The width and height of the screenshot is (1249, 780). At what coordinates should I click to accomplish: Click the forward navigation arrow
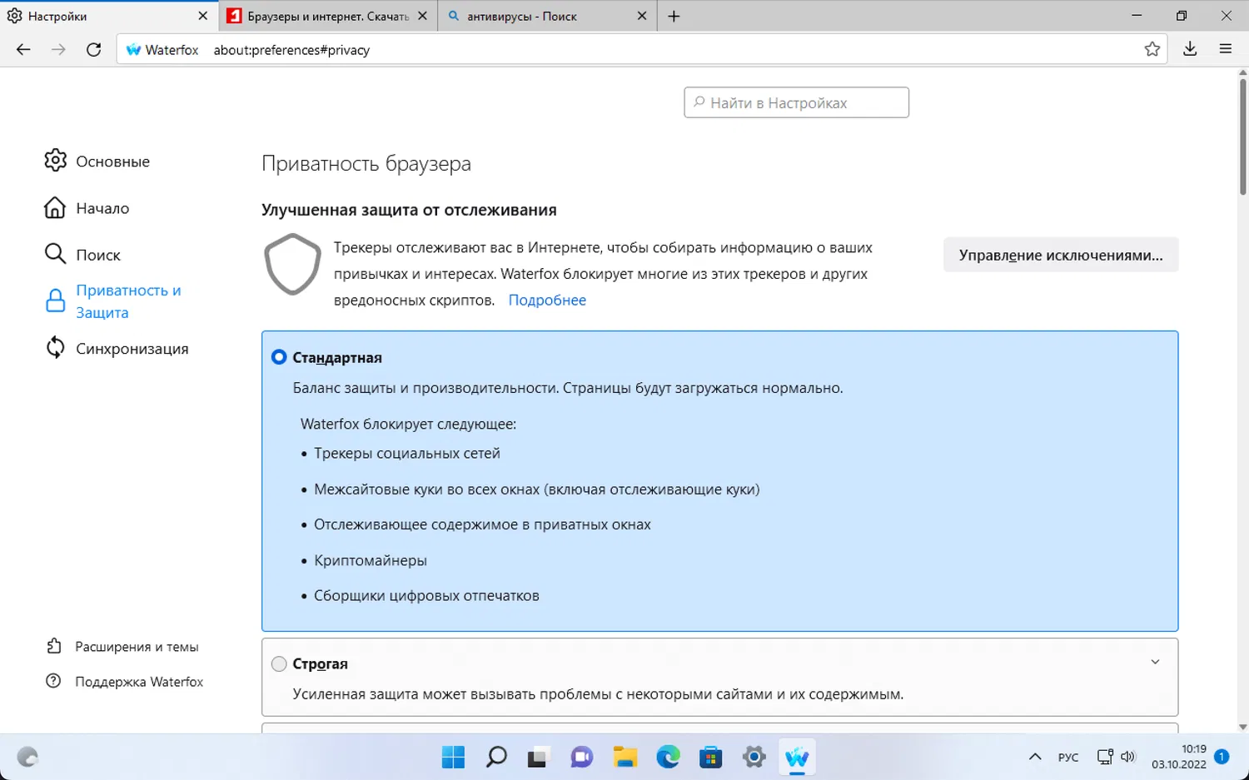tap(58, 50)
